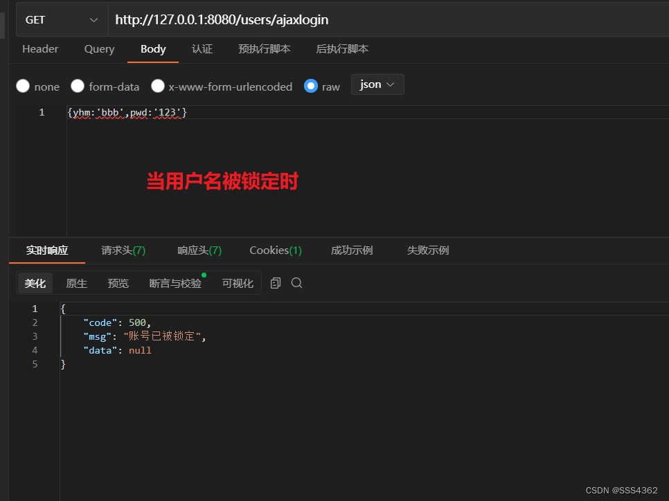This screenshot has width=669, height=501.
Task: Open the 认证 tab
Action: [202, 49]
